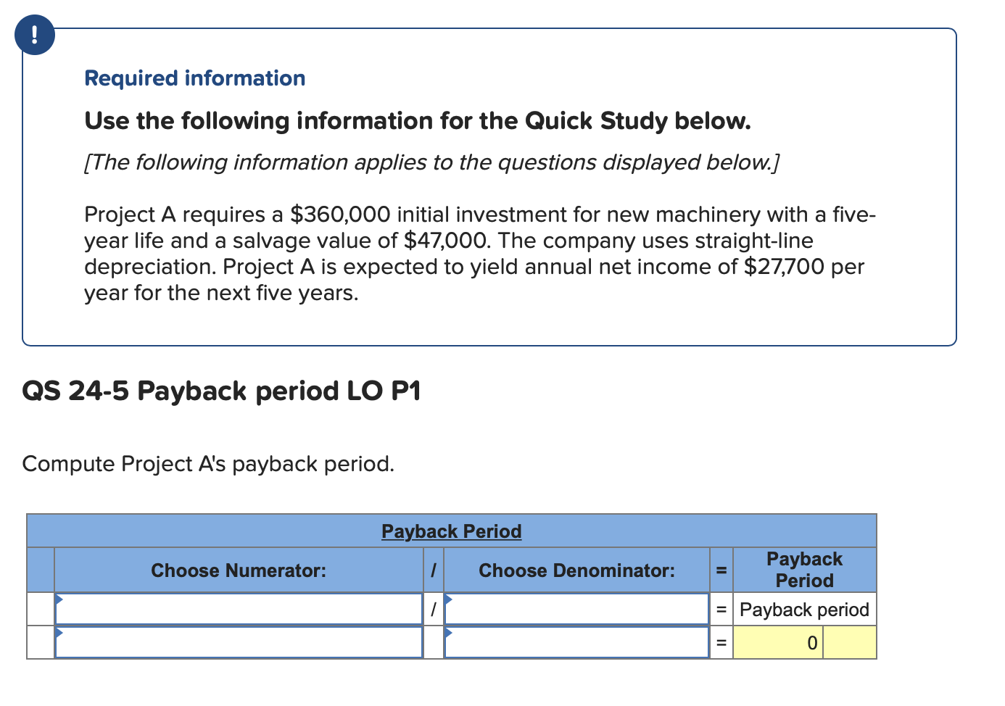The height and width of the screenshot is (706, 1005).
Task: Click the Payback Period table header
Action: click(x=451, y=531)
